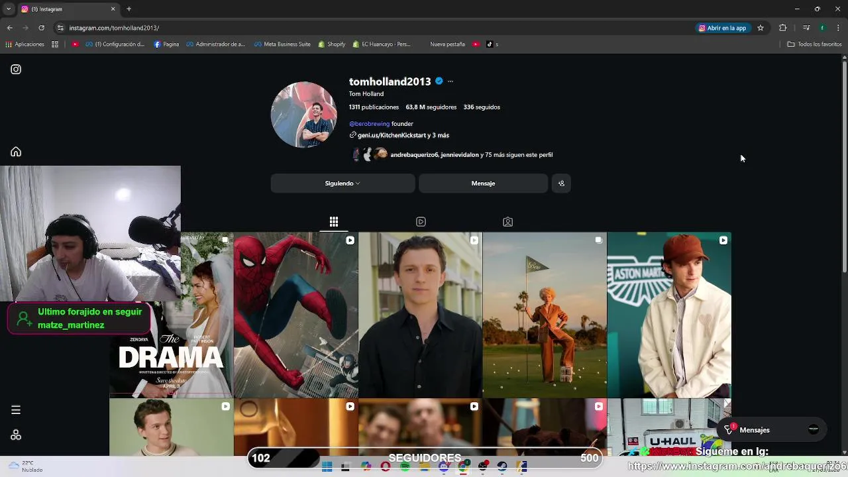Viewport: 848px width, 477px height.
Task: Click the page vertical scrollbar
Action: point(844,166)
